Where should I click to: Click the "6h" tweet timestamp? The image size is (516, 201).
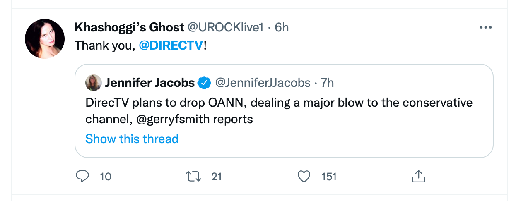[282, 27]
